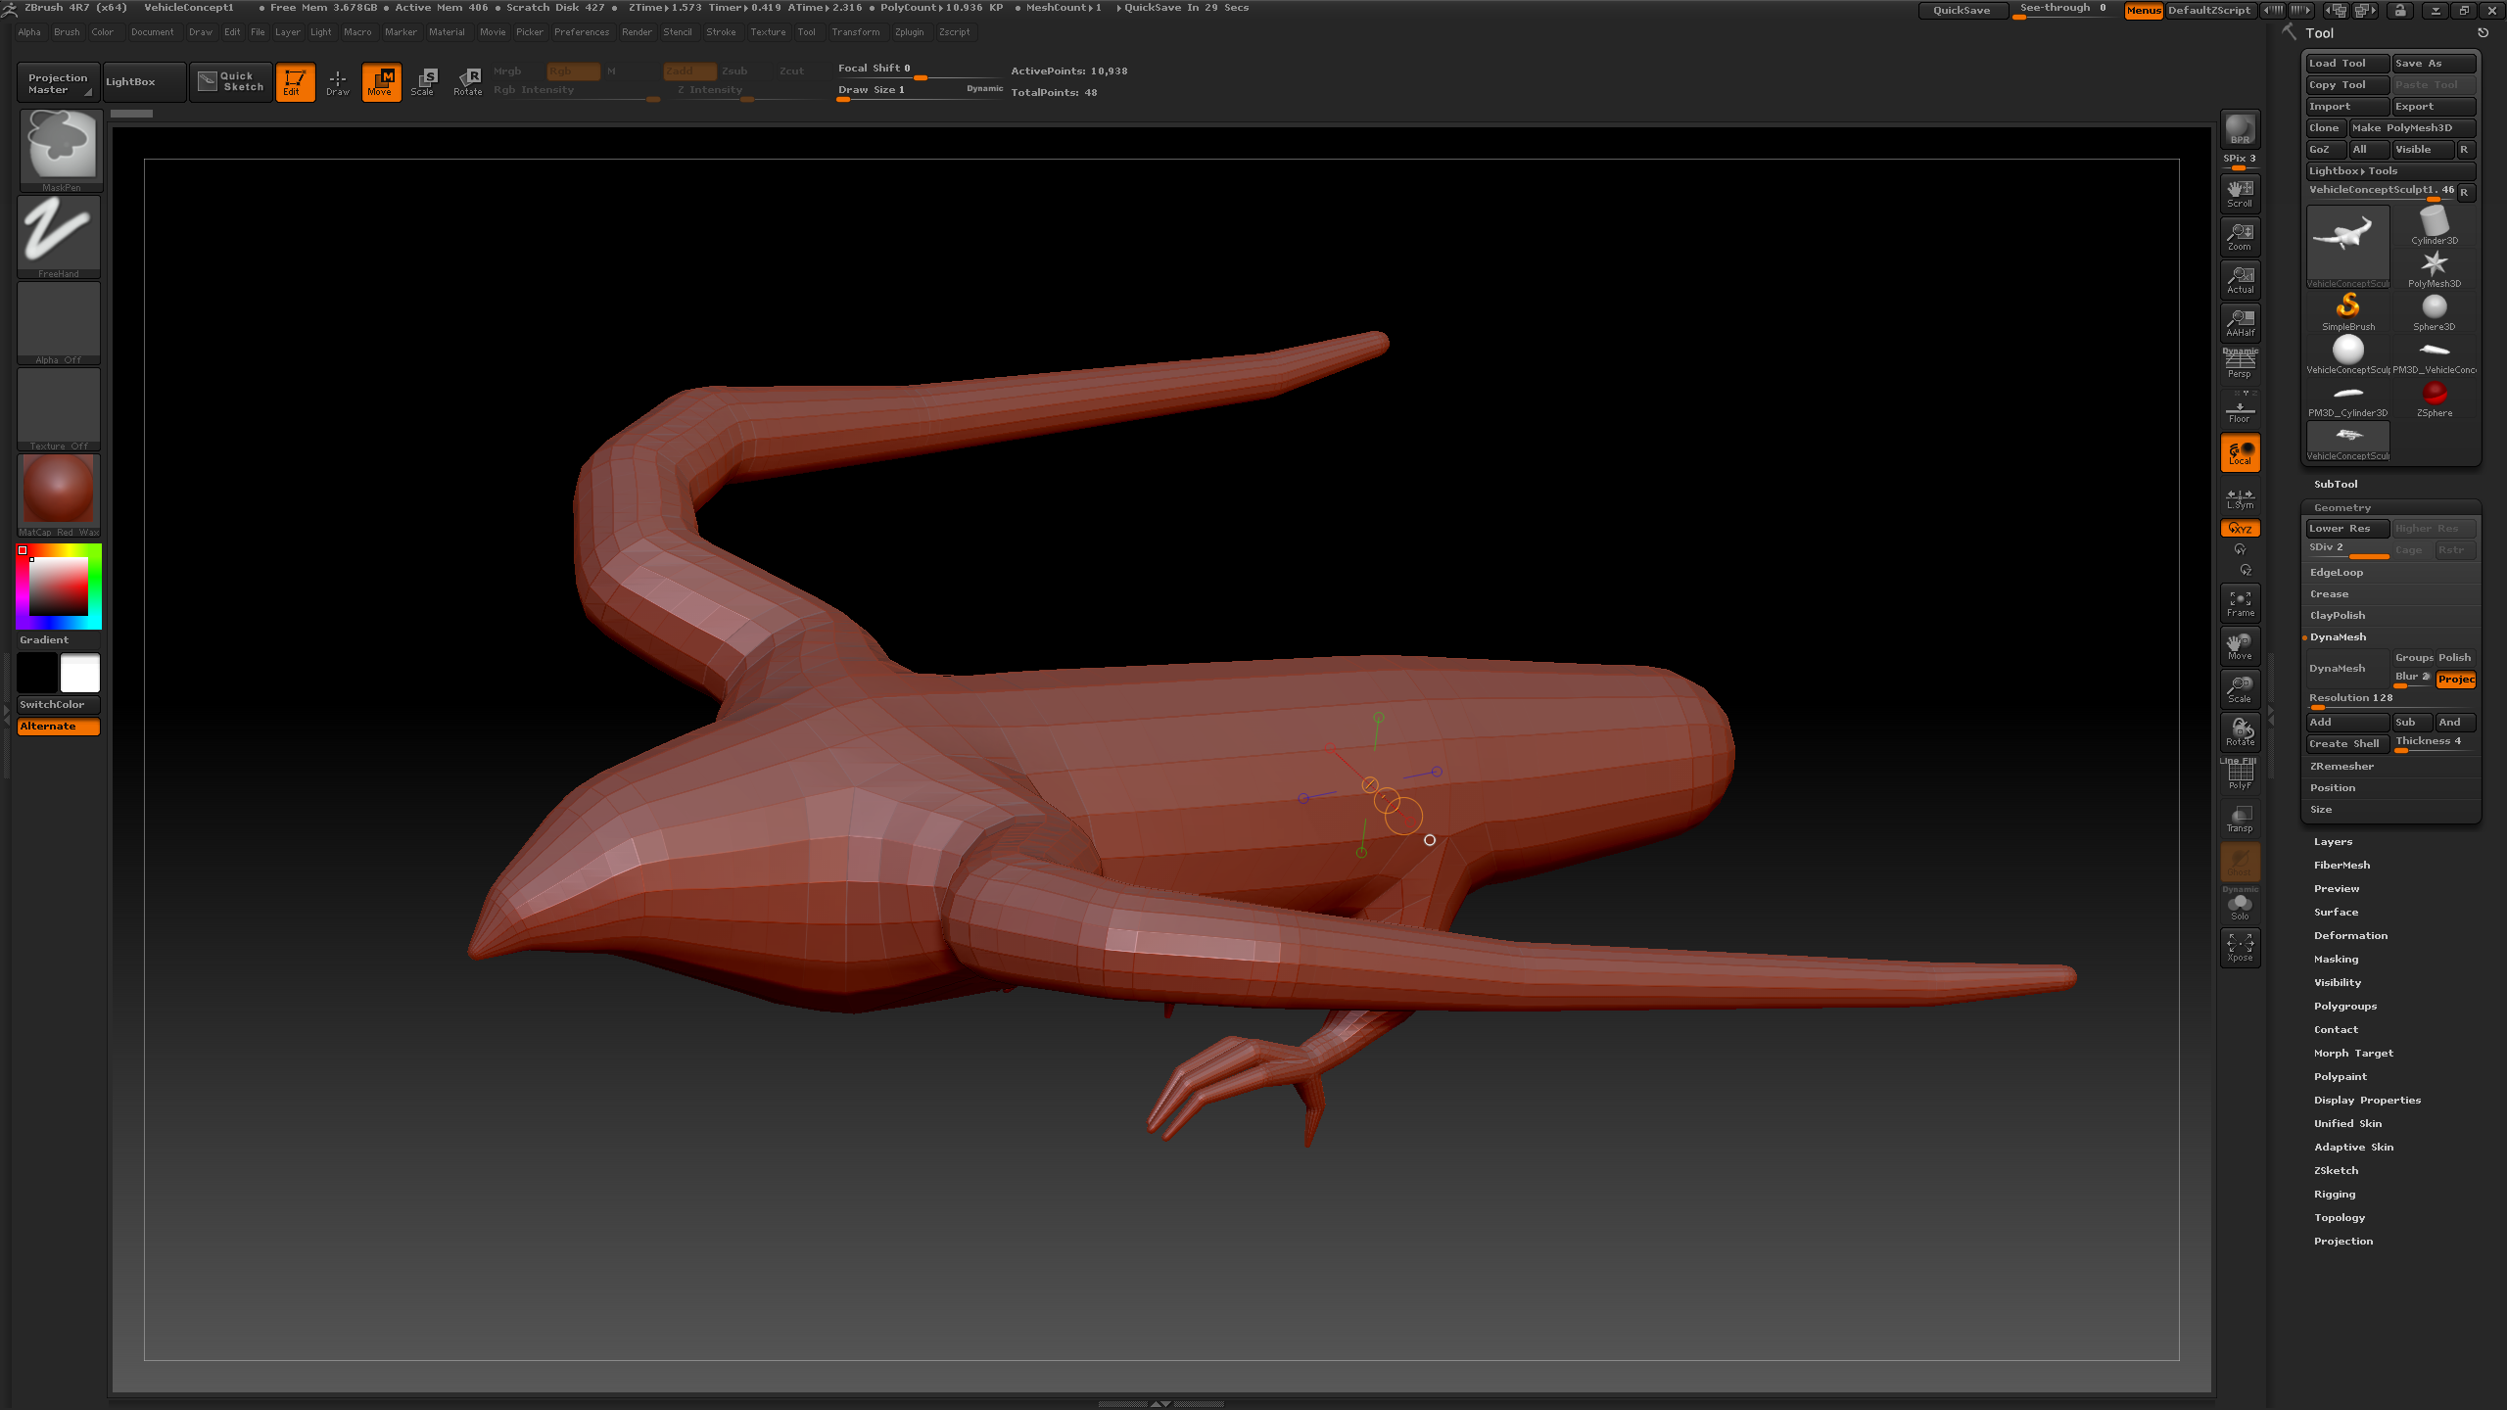Viewport: 2507px width, 1410px height.
Task: Click the Actual size zoom icon
Action: (2240, 280)
